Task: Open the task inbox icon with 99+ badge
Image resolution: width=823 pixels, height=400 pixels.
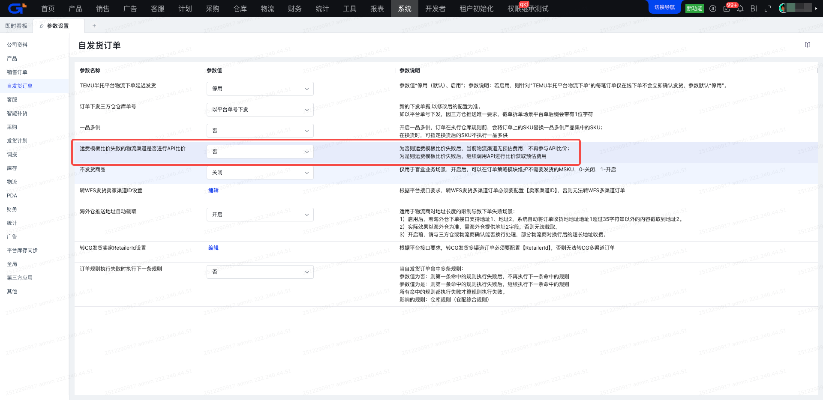Action: tap(727, 9)
